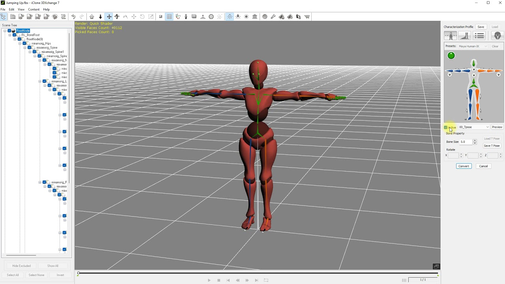Click the Bone Size input field
This screenshot has width=505, height=284.
466,142
